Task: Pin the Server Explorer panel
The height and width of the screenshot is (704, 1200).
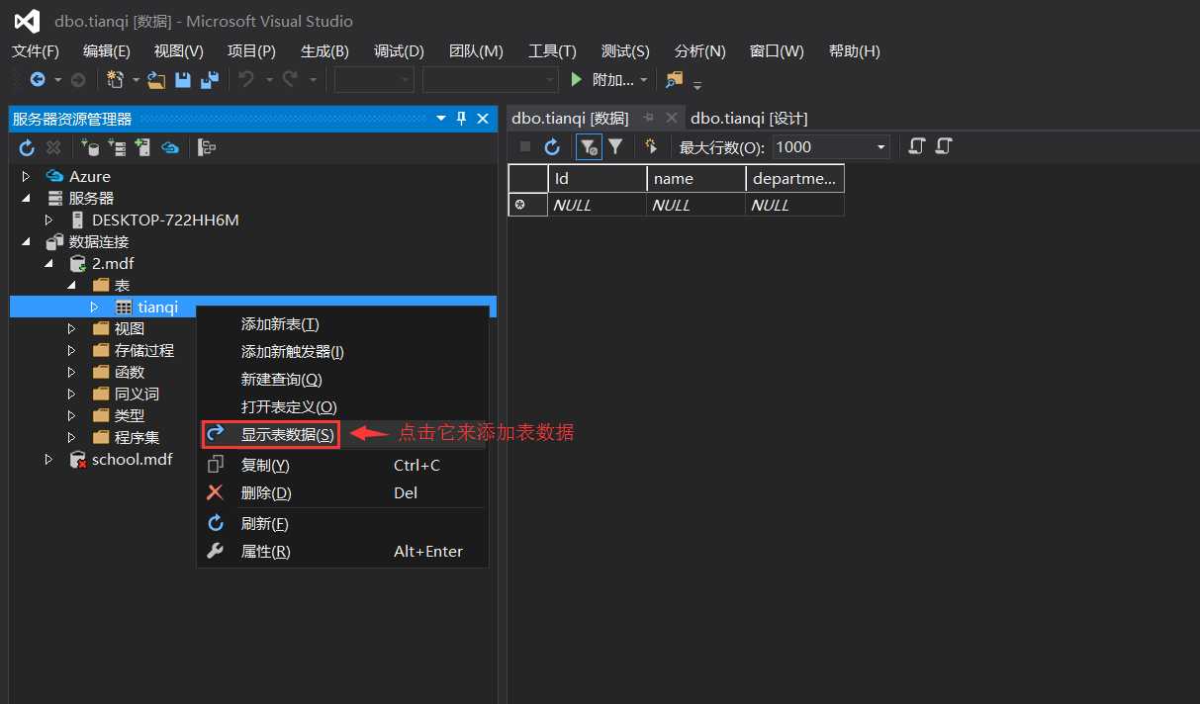Action: tap(461, 119)
